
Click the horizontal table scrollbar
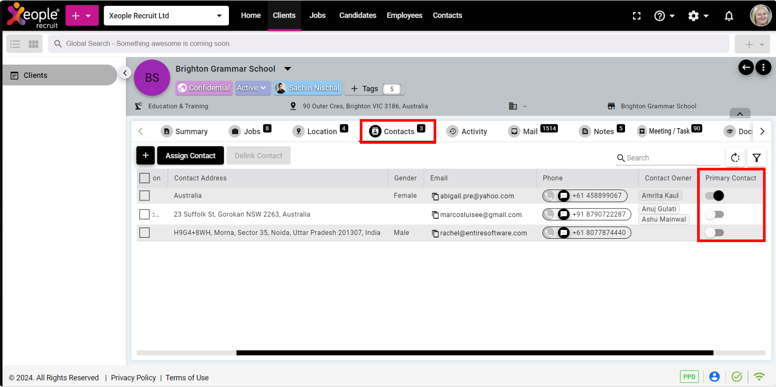click(475, 353)
